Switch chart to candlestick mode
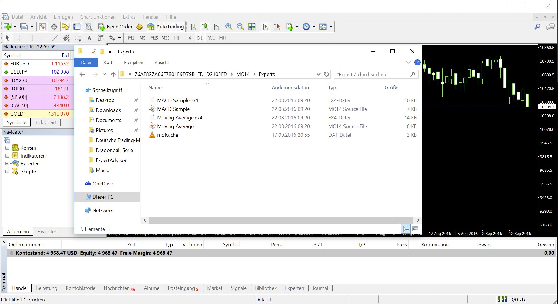The width and height of the screenshot is (558, 304). coord(205,27)
